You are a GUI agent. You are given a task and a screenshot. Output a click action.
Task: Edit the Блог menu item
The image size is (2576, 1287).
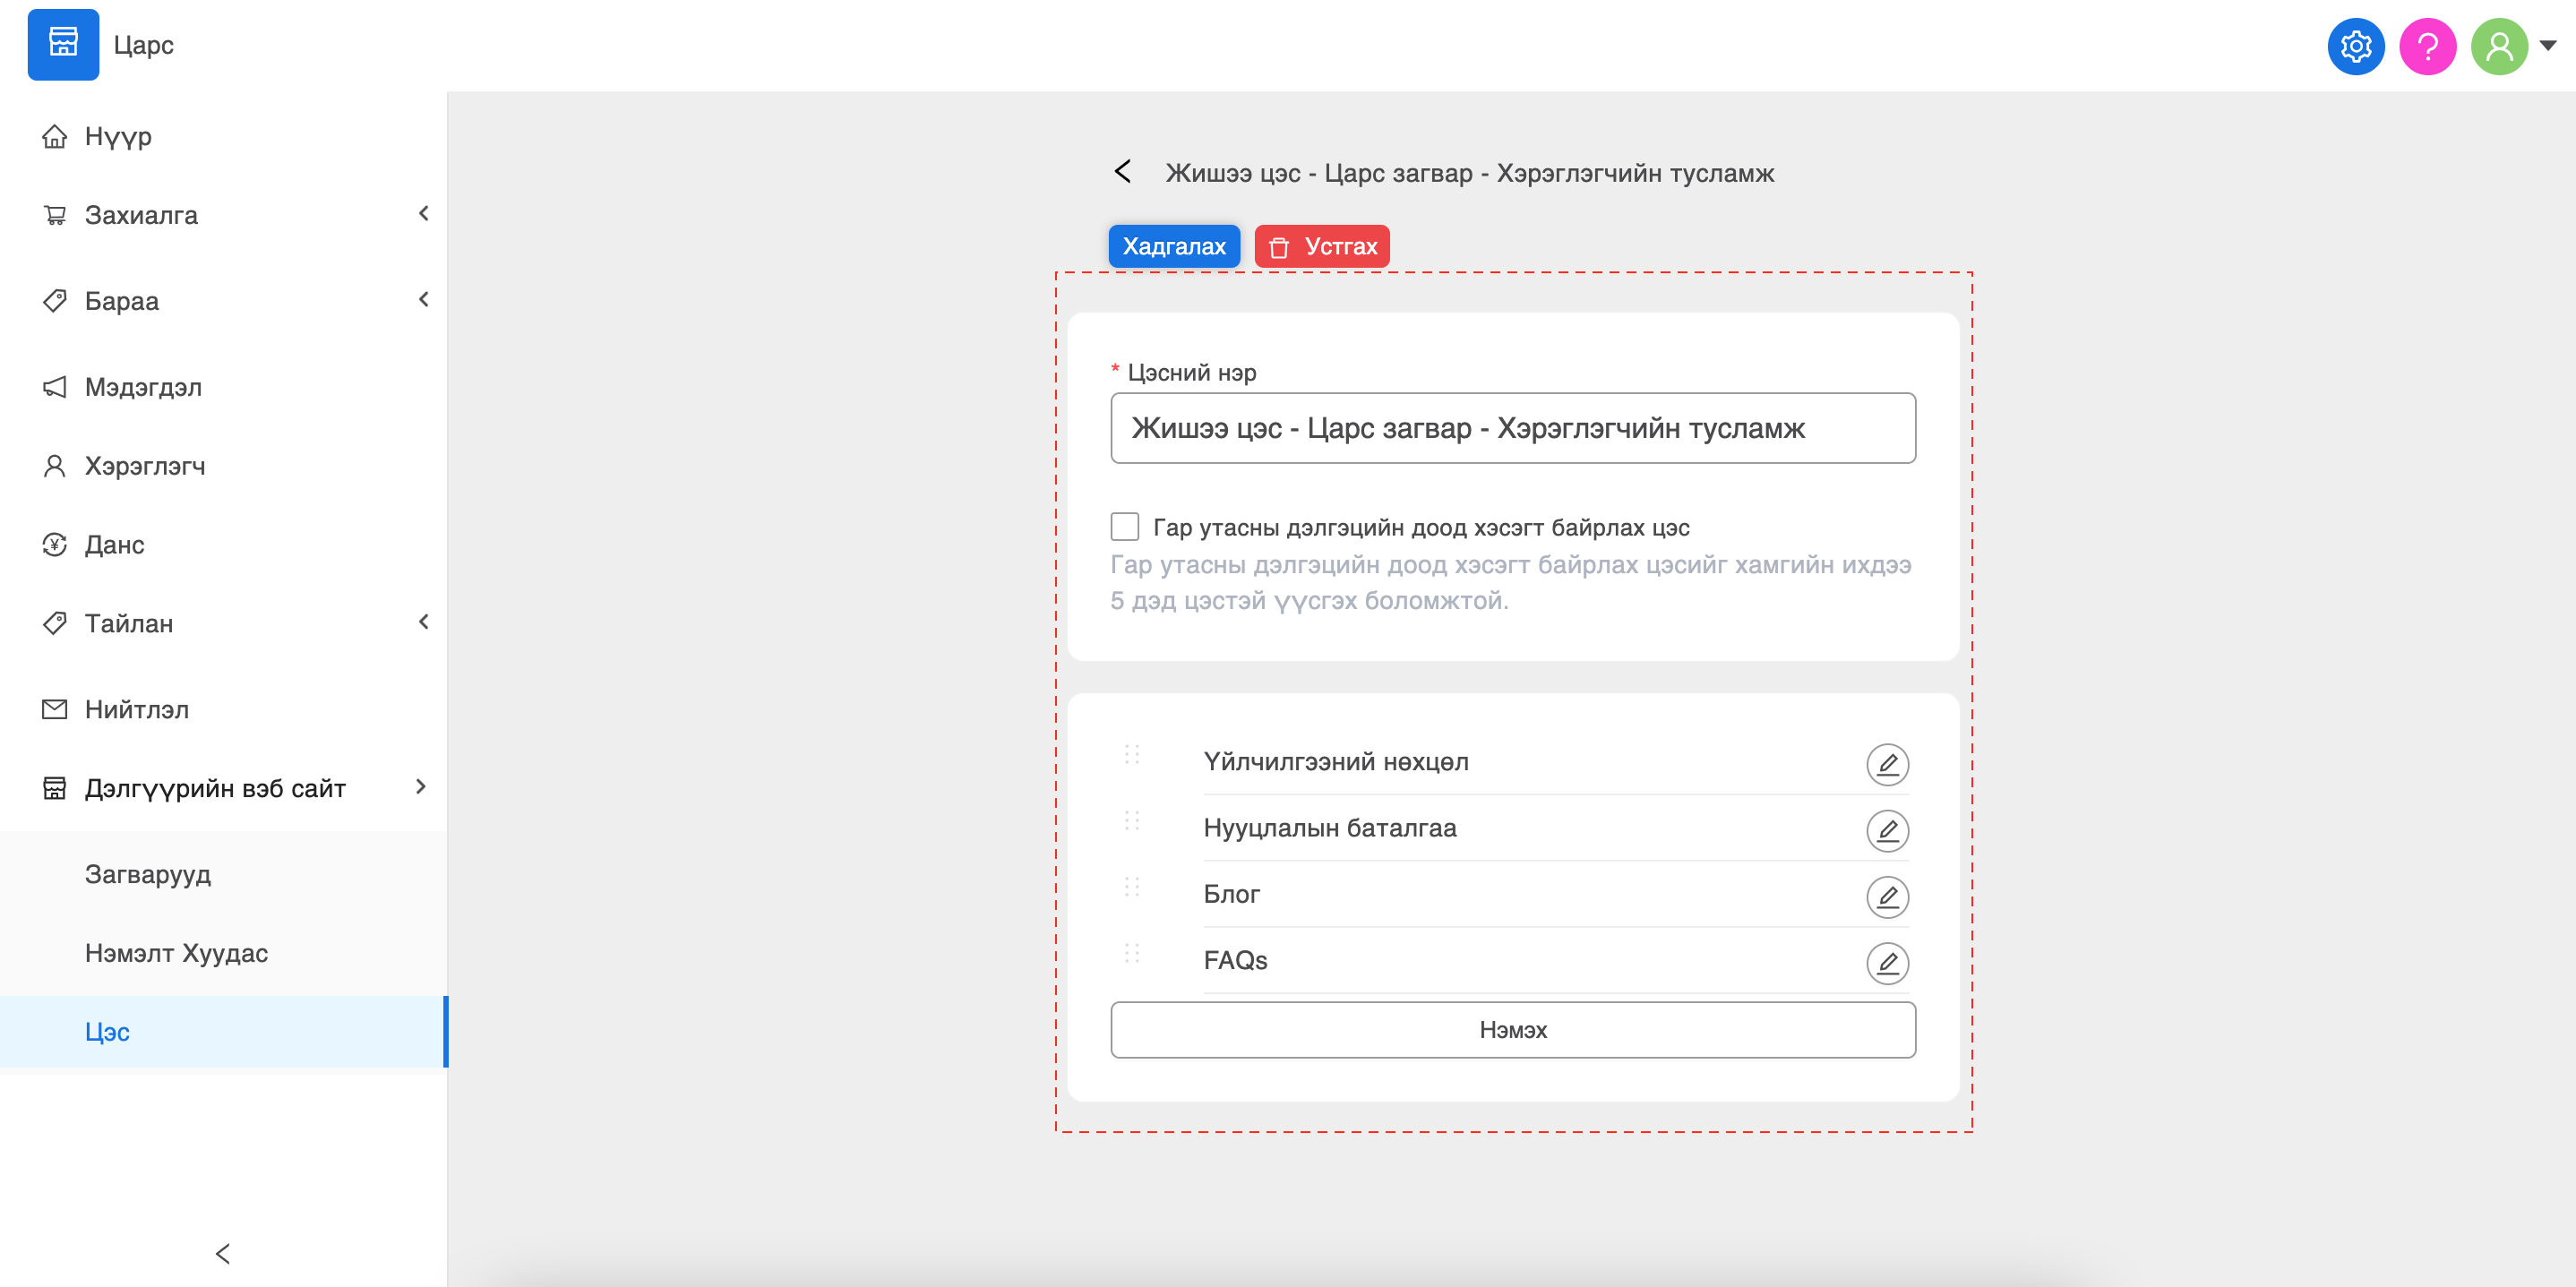1887,896
